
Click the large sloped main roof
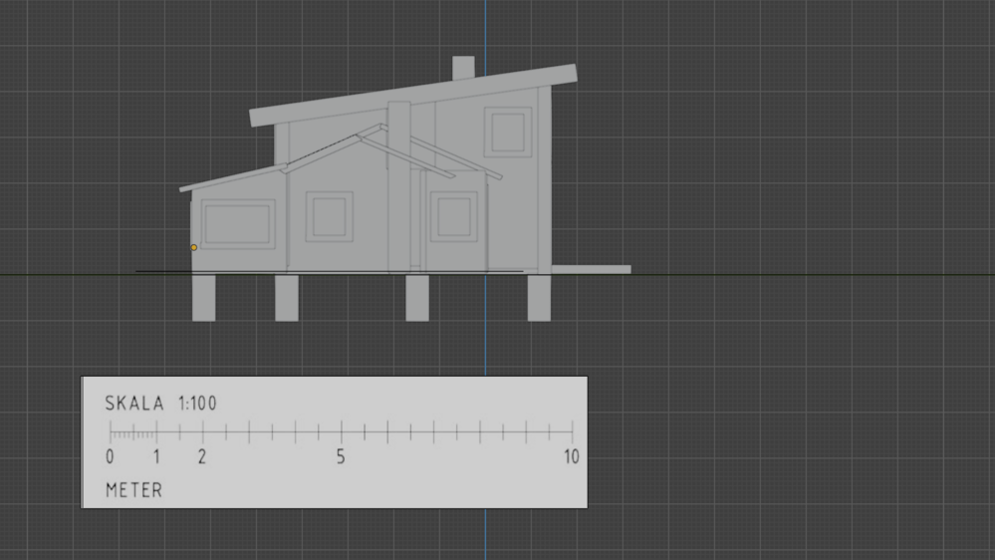(x=412, y=96)
